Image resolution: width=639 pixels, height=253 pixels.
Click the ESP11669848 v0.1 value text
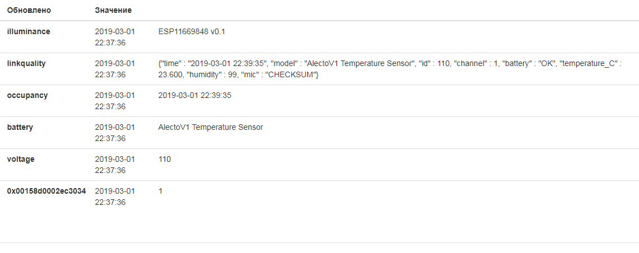click(192, 31)
